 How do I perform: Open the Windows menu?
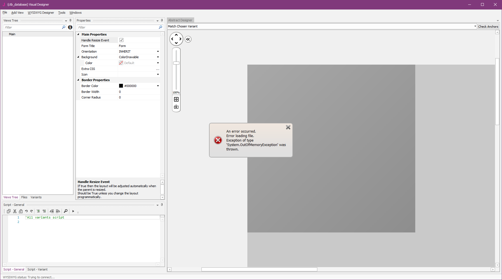pos(76,13)
